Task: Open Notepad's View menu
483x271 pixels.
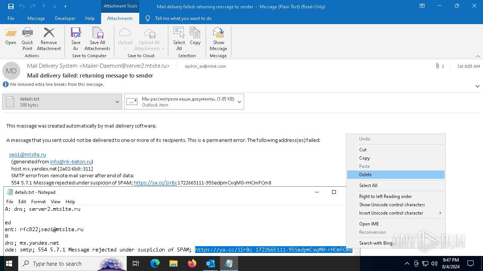Action: click(55, 202)
